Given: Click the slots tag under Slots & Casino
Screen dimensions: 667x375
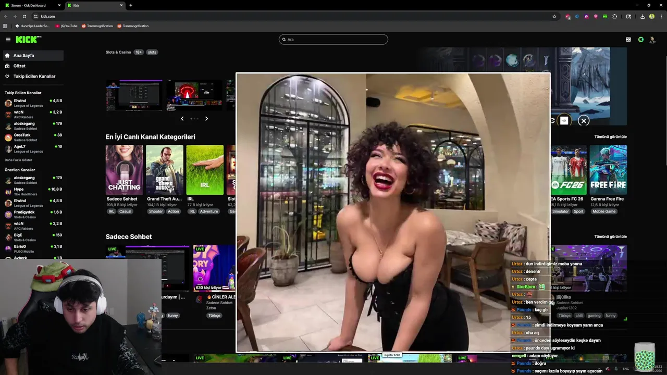Looking at the screenshot, I should coord(152,52).
